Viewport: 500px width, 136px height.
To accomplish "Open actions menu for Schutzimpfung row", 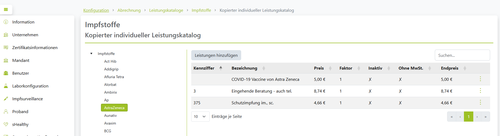I will click(x=480, y=102).
